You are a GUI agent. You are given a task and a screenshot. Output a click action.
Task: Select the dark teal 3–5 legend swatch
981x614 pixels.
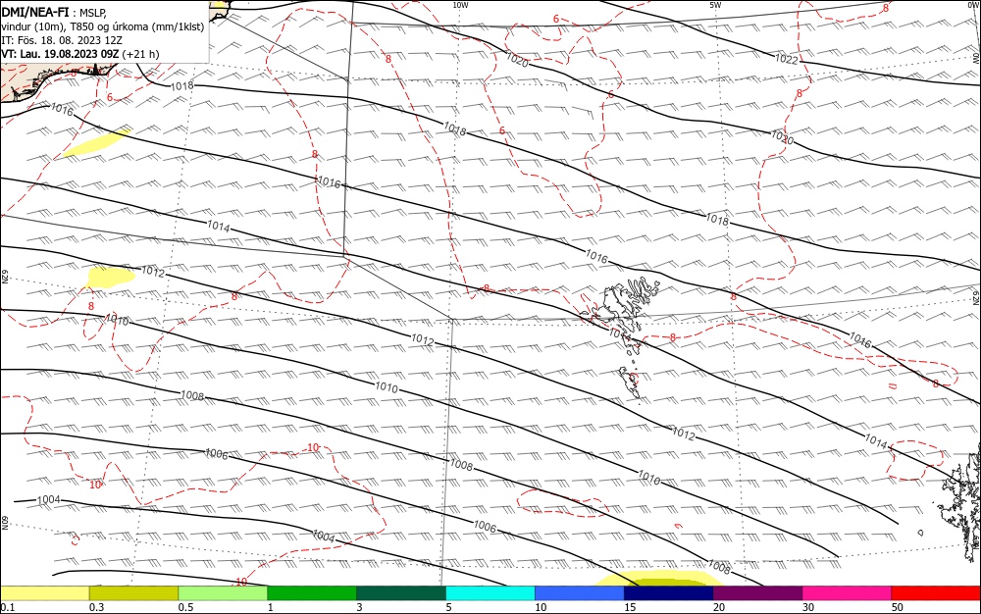point(401,592)
